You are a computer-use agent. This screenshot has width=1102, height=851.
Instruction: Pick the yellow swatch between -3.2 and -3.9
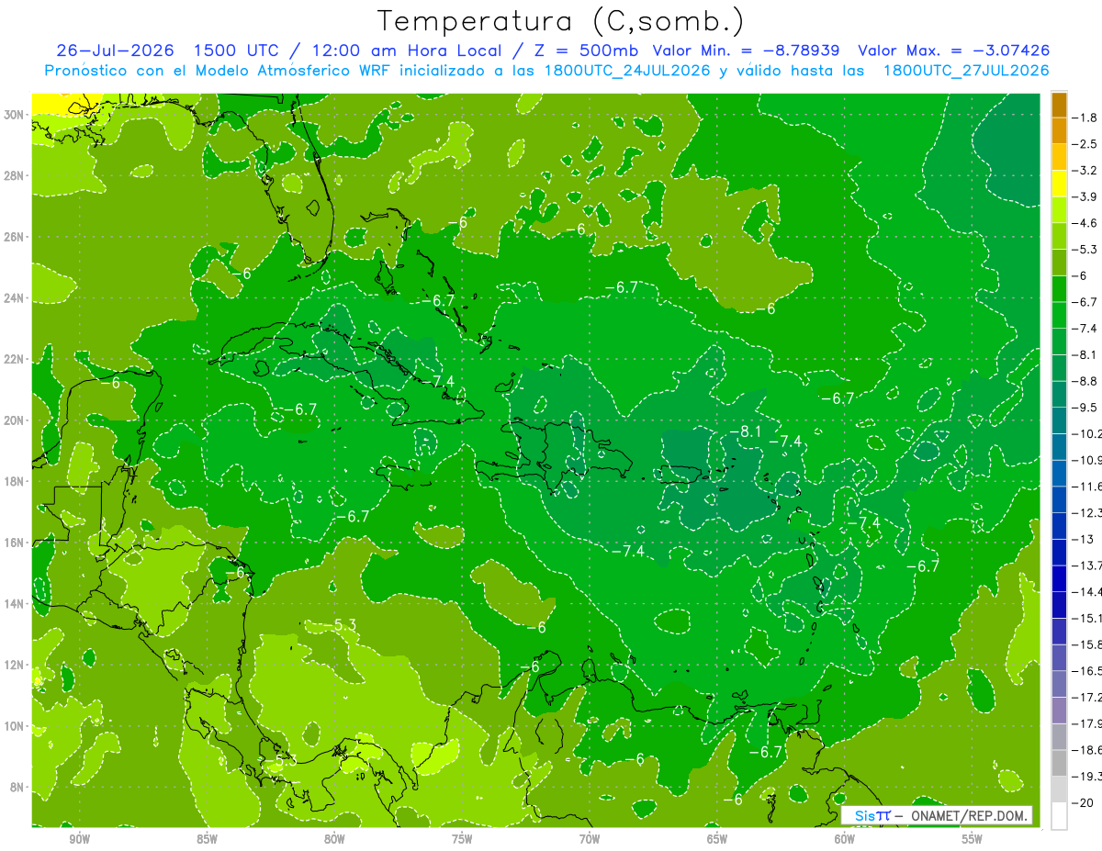(1059, 184)
